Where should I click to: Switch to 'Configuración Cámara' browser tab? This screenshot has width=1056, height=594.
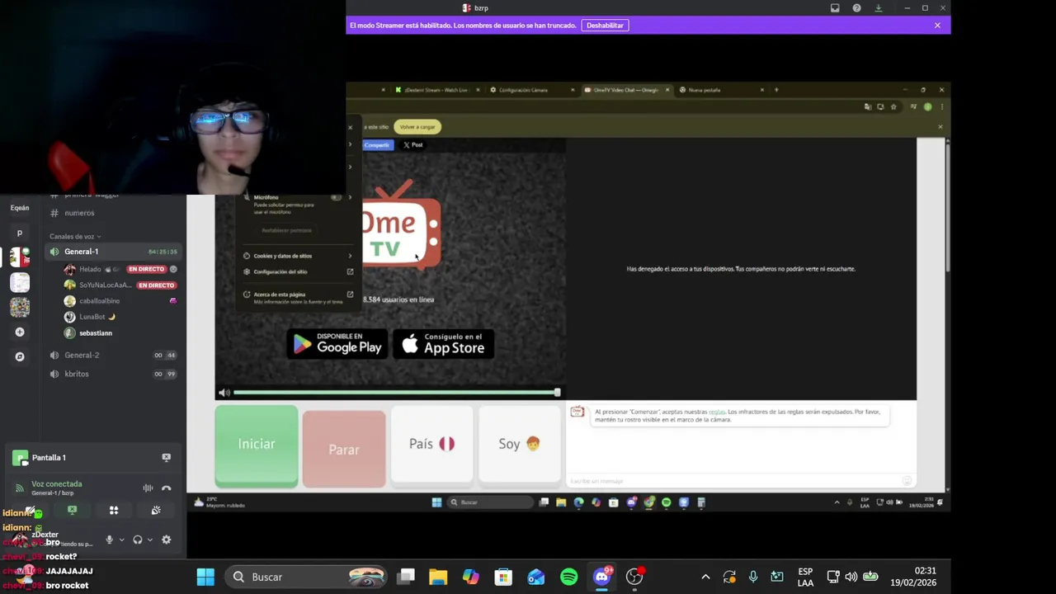click(529, 90)
